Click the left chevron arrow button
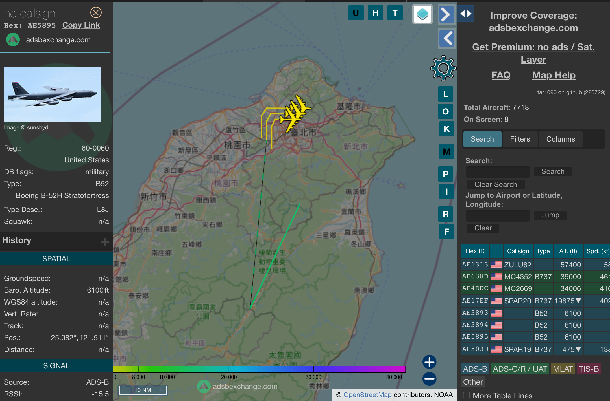The image size is (610, 401). 446,38
